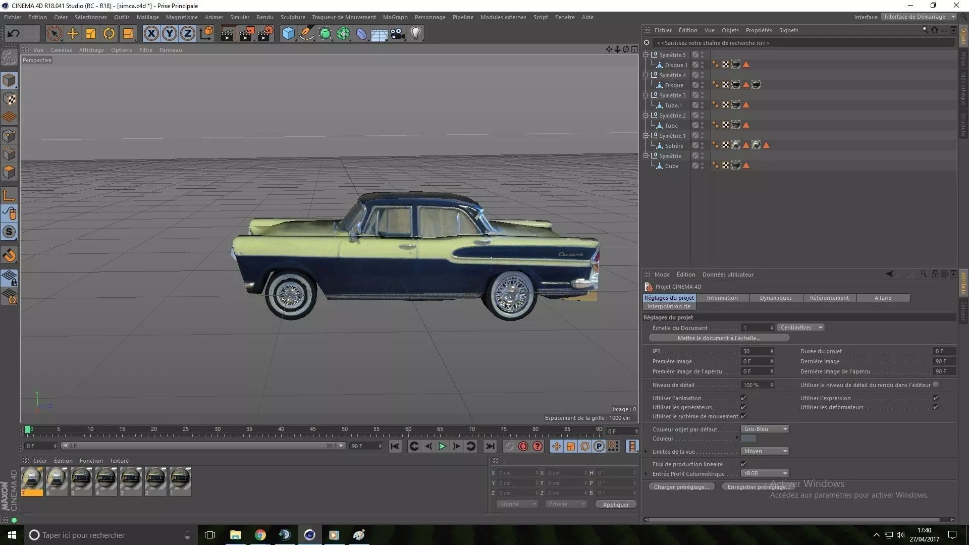The height and width of the screenshot is (545, 969).
Task: Disable Utiliser les déformateurs checkbox
Action: [936, 407]
